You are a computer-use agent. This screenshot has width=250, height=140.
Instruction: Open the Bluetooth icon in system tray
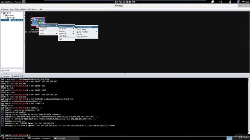(x=230, y=2)
